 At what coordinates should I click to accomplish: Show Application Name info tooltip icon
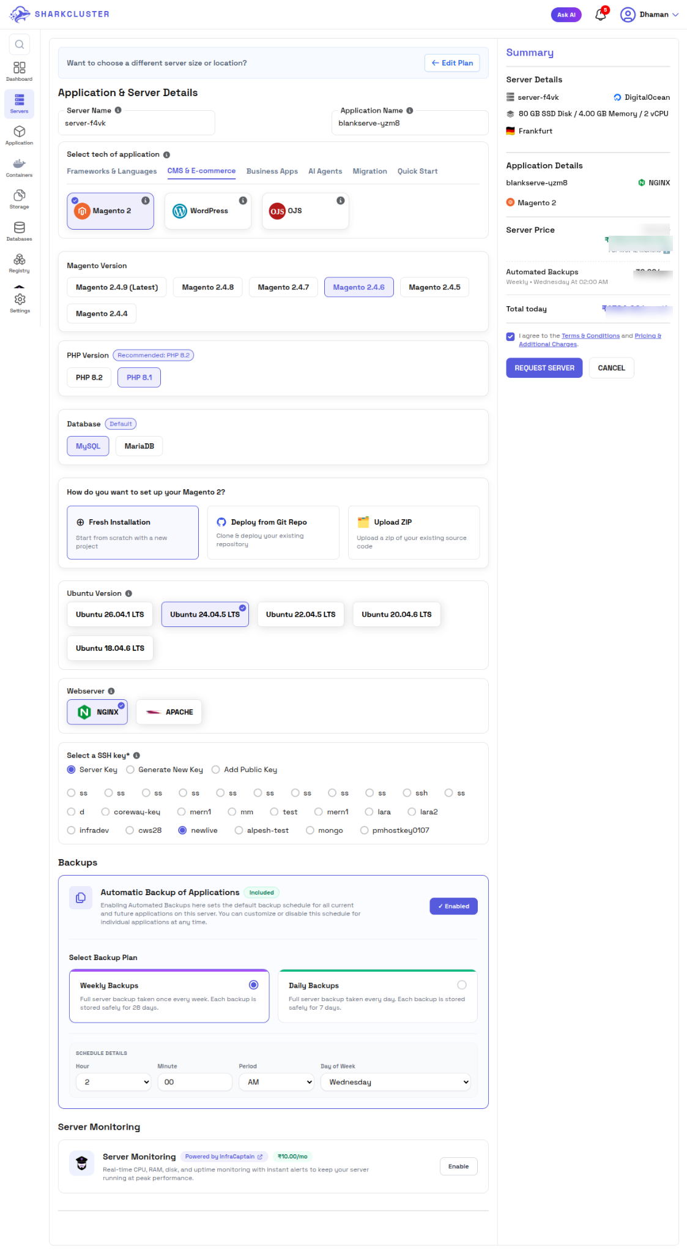(410, 111)
